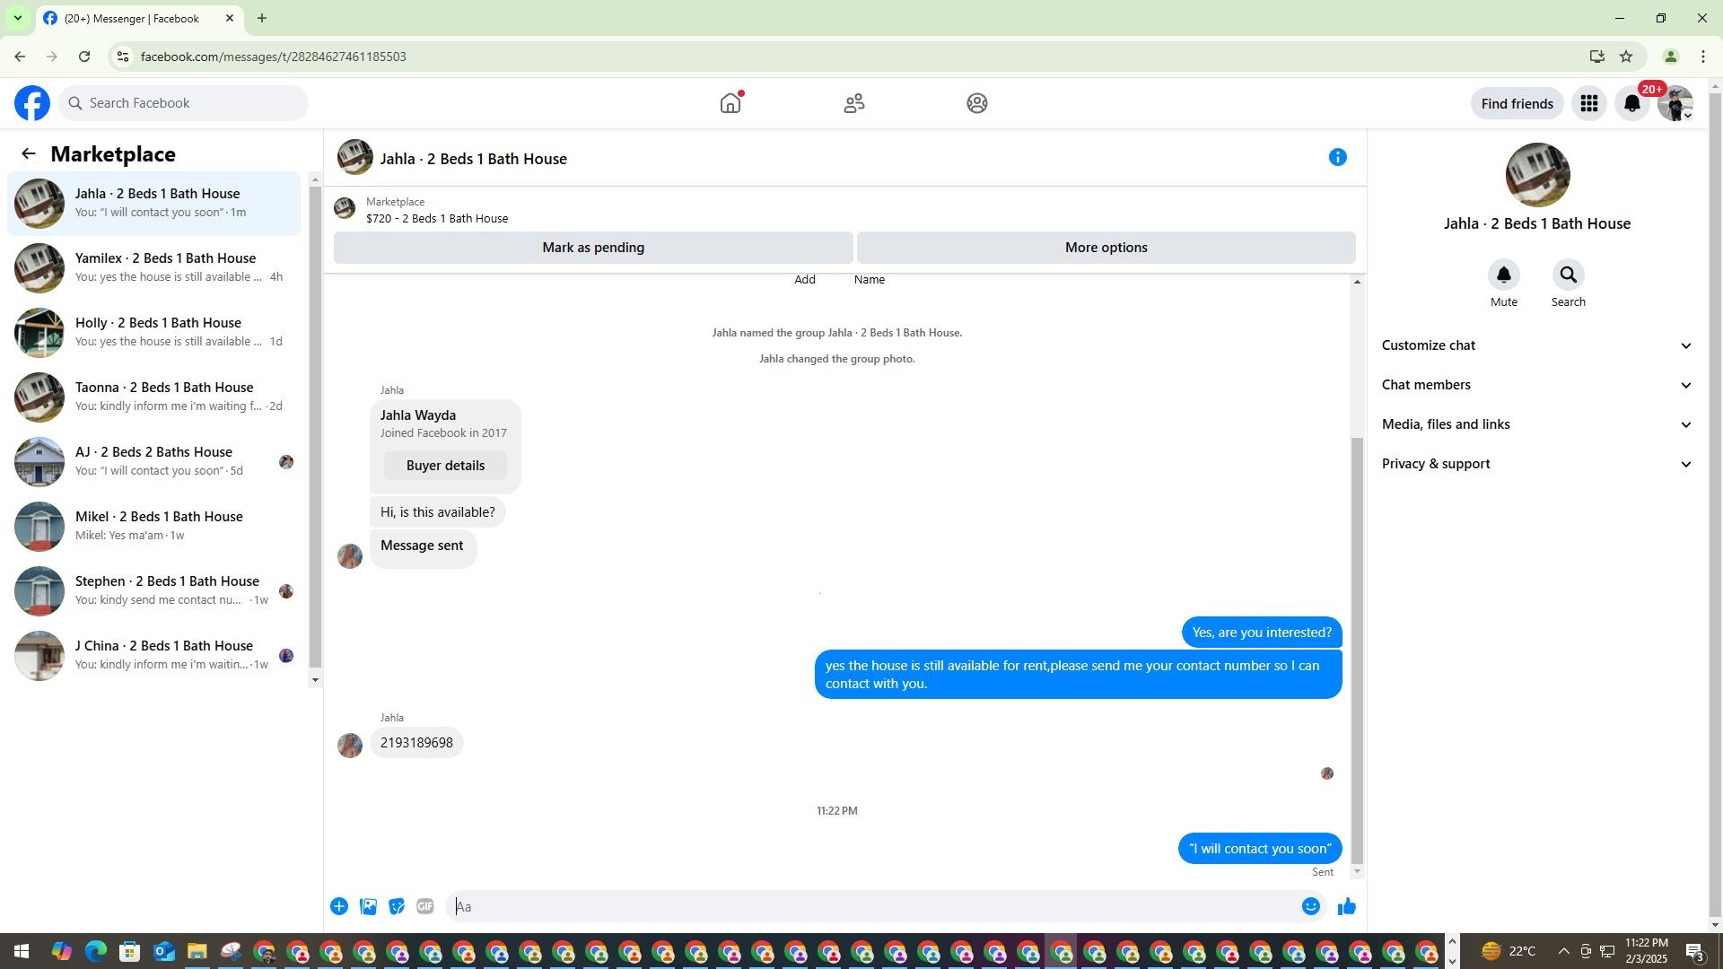Reload the Messenger page

point(84,57)
